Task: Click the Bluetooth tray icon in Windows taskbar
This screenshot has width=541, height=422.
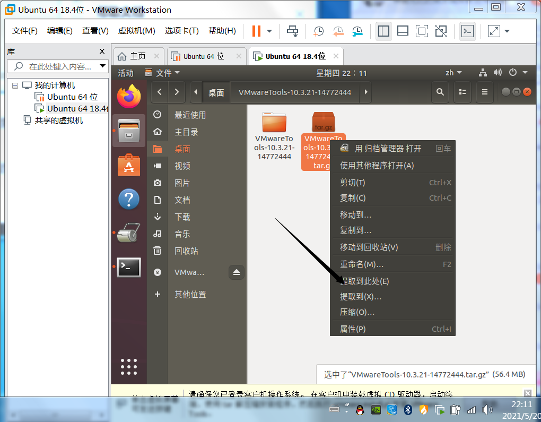Action: 408,410
